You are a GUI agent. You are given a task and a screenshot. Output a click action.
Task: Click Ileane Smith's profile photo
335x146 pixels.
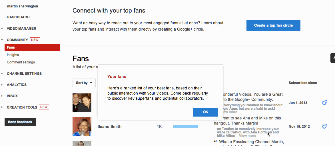pyautogui.click(x=82, y=127)
